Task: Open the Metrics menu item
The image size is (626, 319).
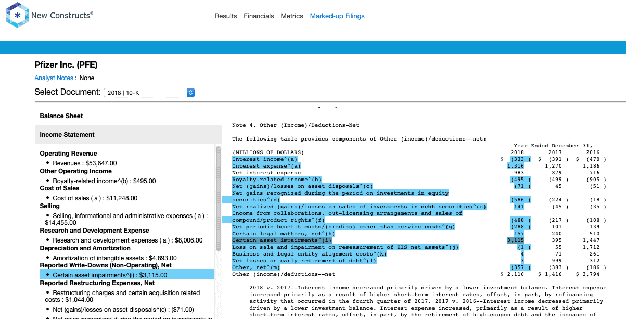Action: pos(292,16)
